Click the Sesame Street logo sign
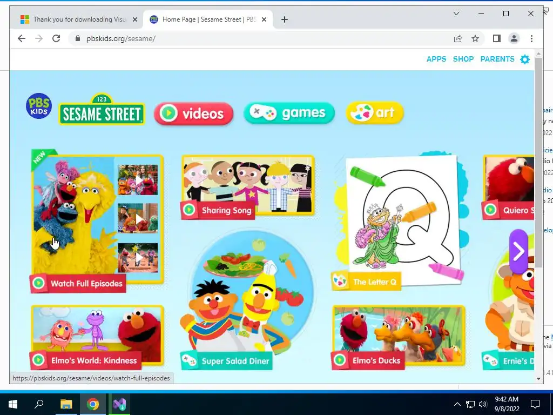553x415 pixels. pyautogui.click(x=102, y=109)
